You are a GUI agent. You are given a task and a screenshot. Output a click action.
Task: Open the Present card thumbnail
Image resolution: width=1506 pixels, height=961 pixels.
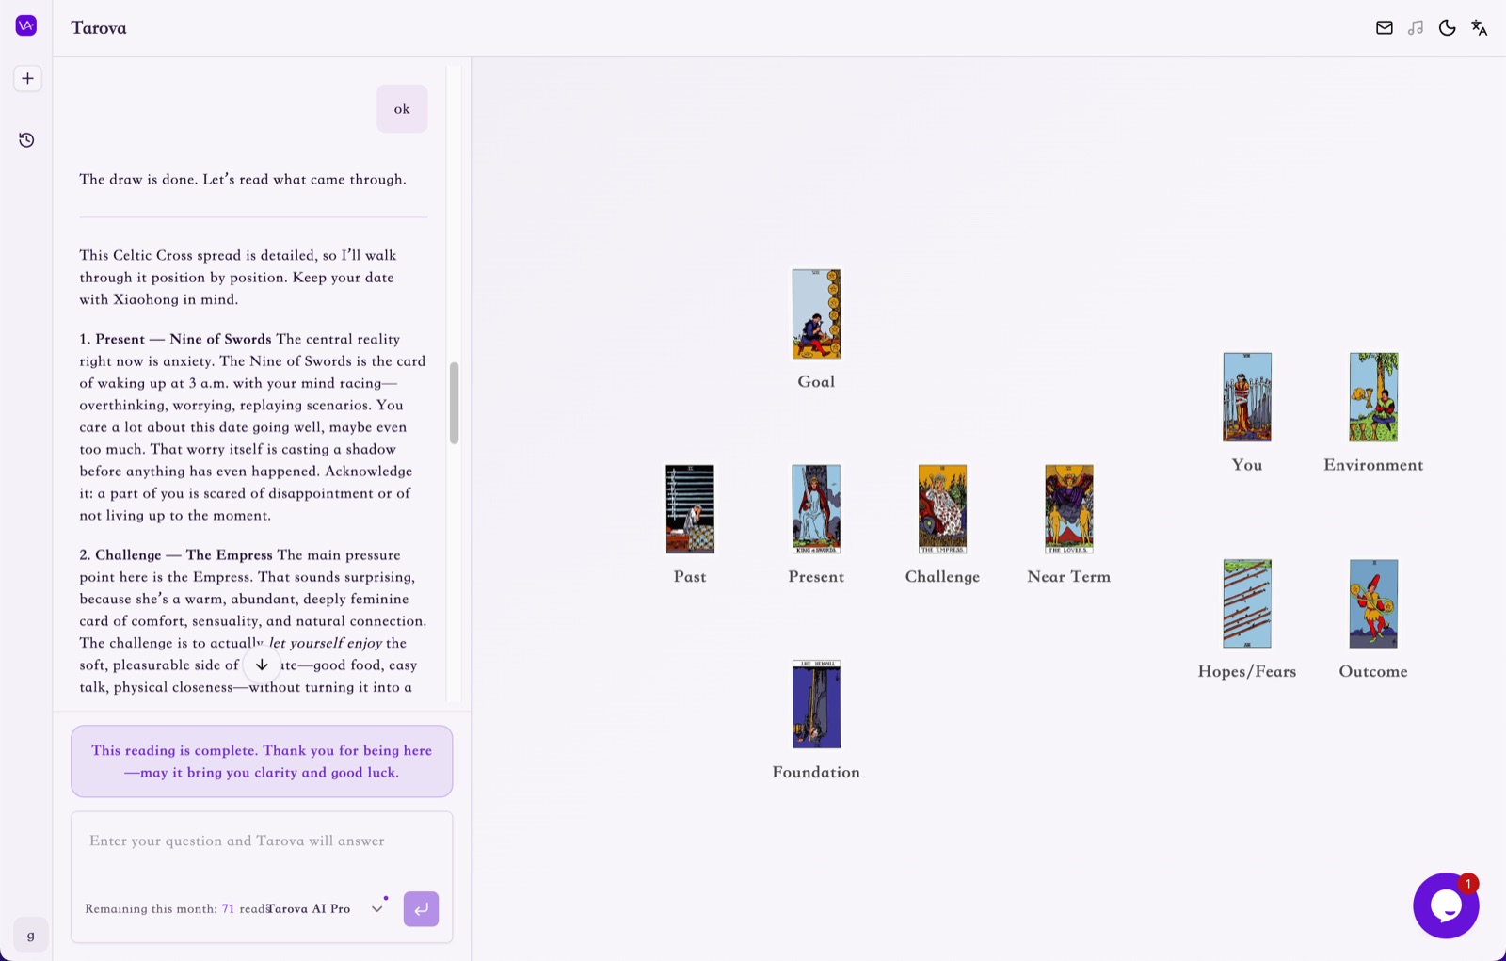tap(816, 508)
